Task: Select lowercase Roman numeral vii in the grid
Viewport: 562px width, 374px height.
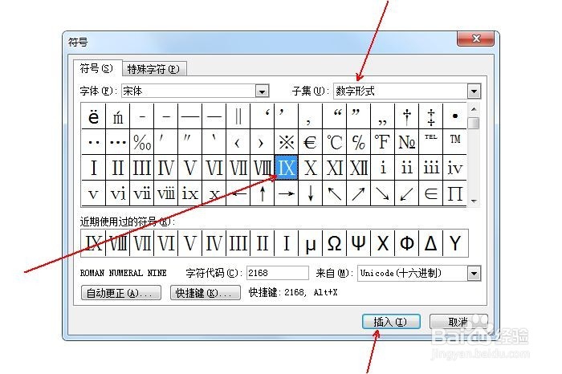Action: [142, 193]
